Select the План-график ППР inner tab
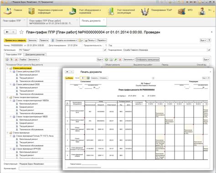The height and width of the screenshot is (173, 216). pyautogui.click(x=14, y=54)
